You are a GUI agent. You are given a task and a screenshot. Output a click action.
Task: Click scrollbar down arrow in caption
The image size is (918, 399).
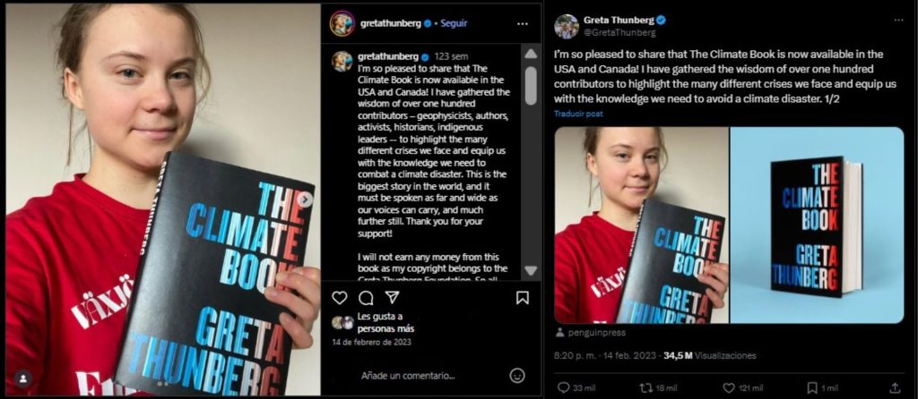(x=531, y=270)
